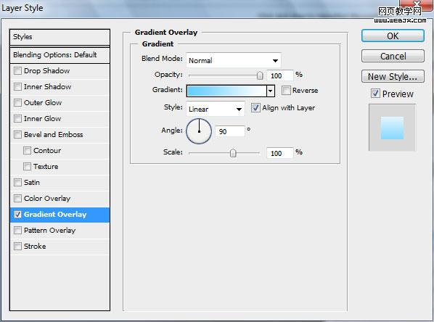The image size is (434, 322).
Task: Enable the Stroke checkbox
Action: pos(17,246)
